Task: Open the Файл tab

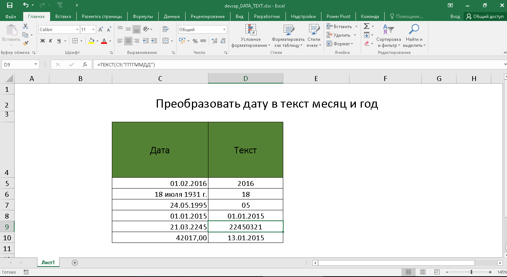Action: 11,16
